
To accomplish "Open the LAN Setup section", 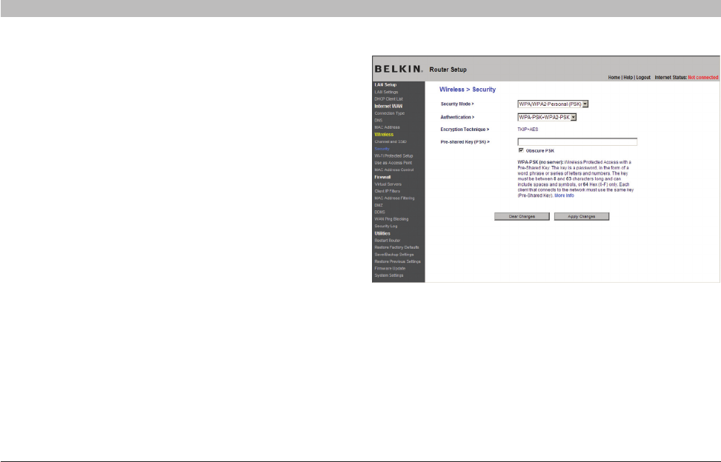I will coord(385,85).
